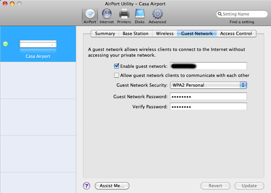Open the Printers toolbar section
Image resolution: width=271 pixels, height=193 pixels.
point(124,16)
